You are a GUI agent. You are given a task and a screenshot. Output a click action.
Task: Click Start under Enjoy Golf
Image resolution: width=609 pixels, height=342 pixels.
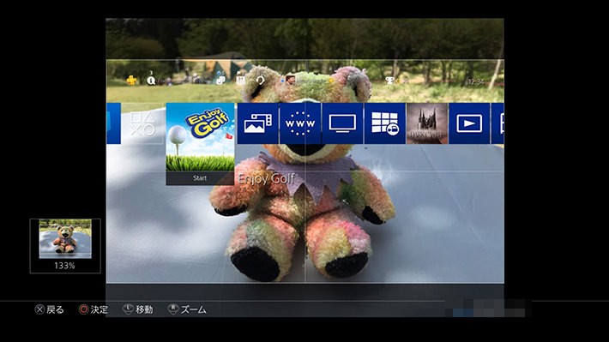tap(200, 178)
